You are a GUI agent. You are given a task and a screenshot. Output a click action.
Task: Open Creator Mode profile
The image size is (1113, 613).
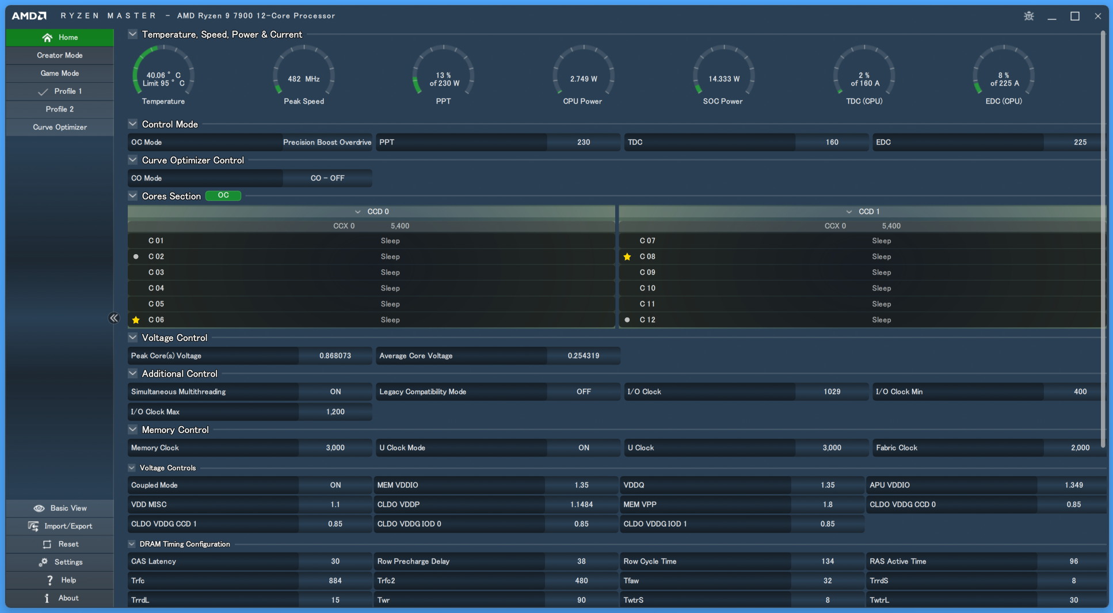click(60, 55)
